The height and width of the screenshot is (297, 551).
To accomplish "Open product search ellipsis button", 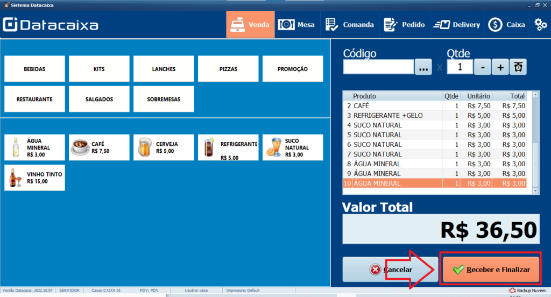I will point(423,67).
